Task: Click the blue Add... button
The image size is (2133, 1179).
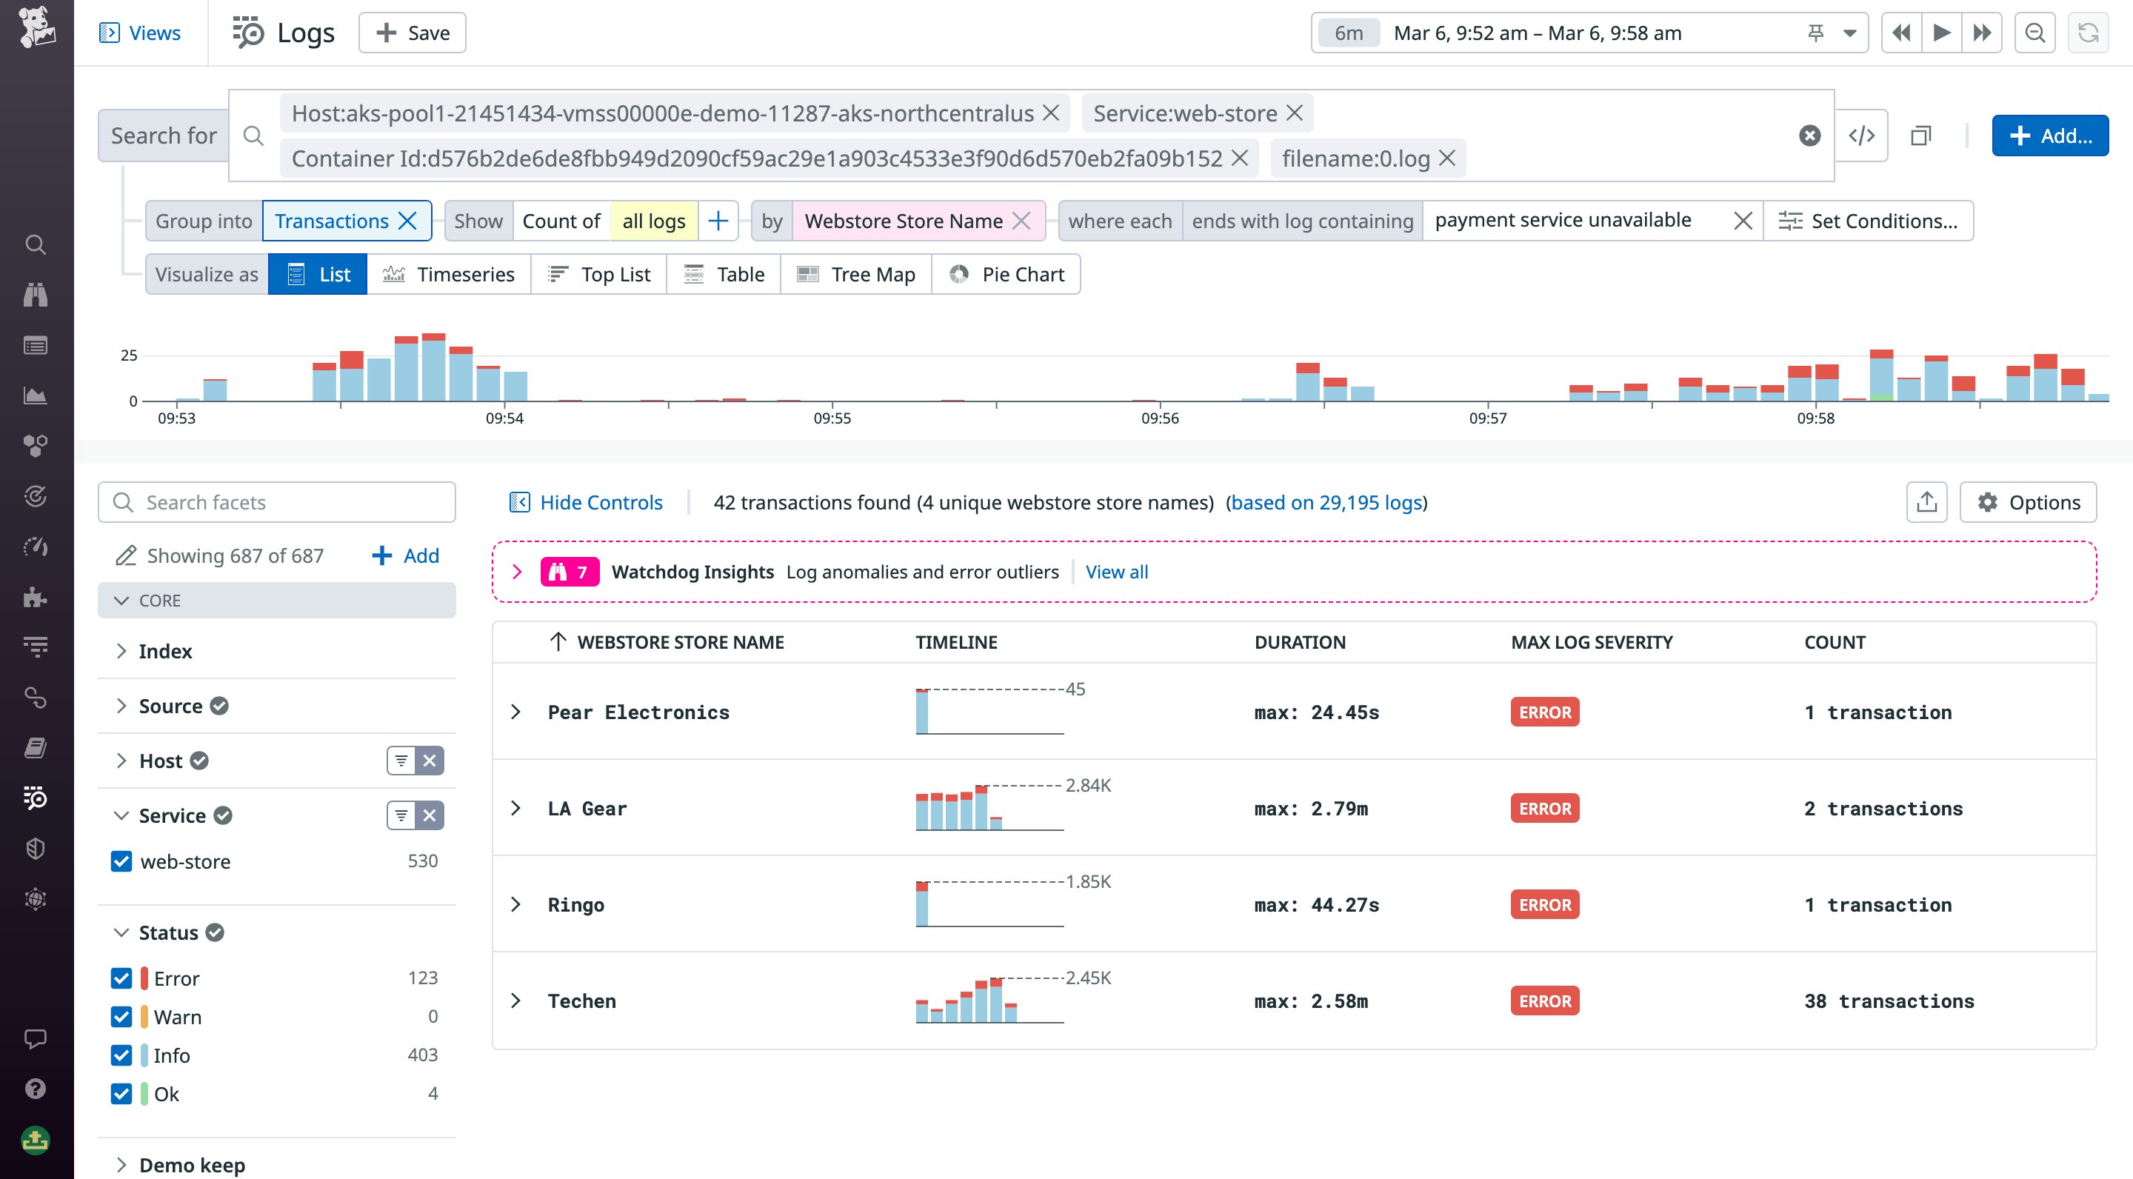Action: click(x=2050, y=135)
